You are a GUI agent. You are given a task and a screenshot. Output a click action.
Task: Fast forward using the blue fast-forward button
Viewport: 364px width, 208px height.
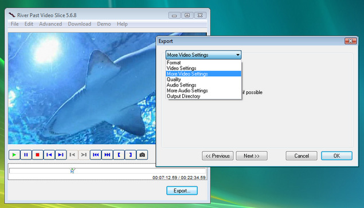click(107, 155)
